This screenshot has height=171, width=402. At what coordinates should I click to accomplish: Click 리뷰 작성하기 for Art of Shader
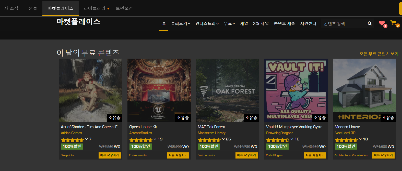110,155
